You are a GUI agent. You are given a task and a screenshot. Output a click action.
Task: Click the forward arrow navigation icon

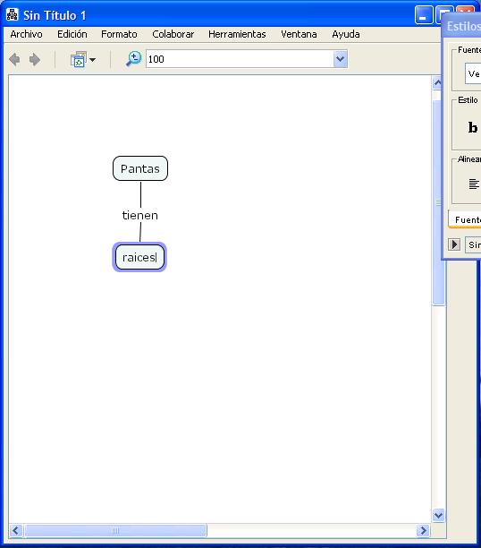(x=35, y=59)
